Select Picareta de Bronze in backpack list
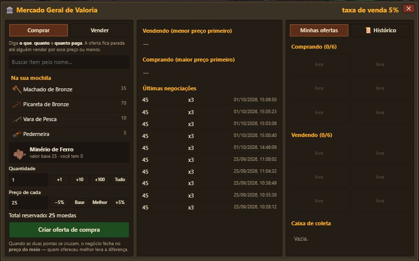This screenshot has width=419, height=261. click(69, 104)
